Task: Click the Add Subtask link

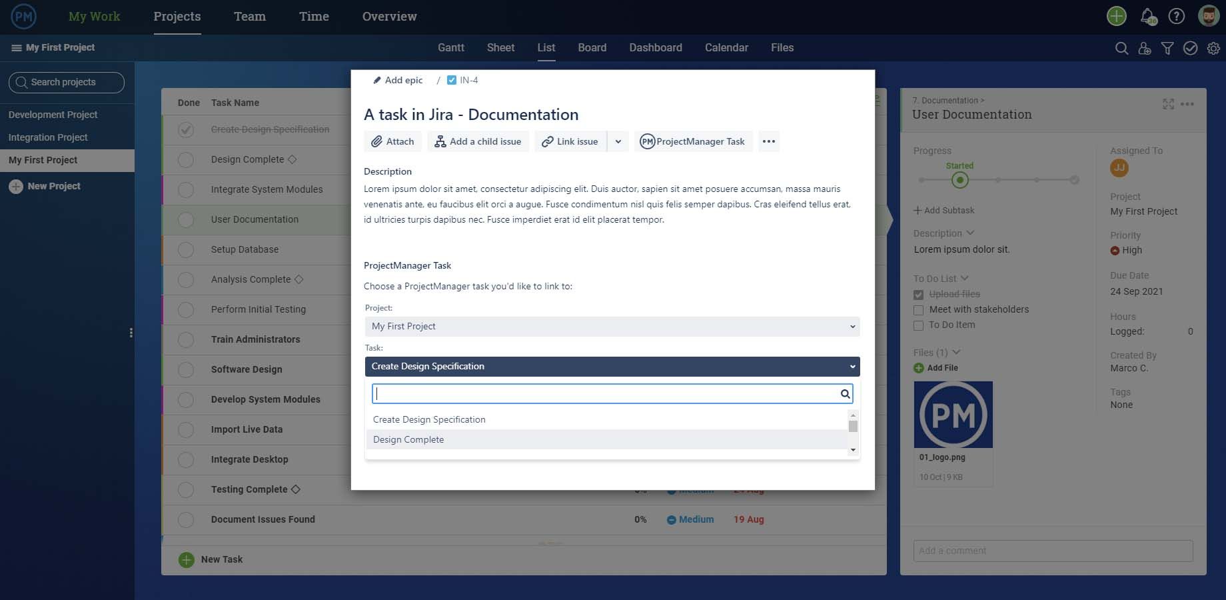Action: [943, 211]
